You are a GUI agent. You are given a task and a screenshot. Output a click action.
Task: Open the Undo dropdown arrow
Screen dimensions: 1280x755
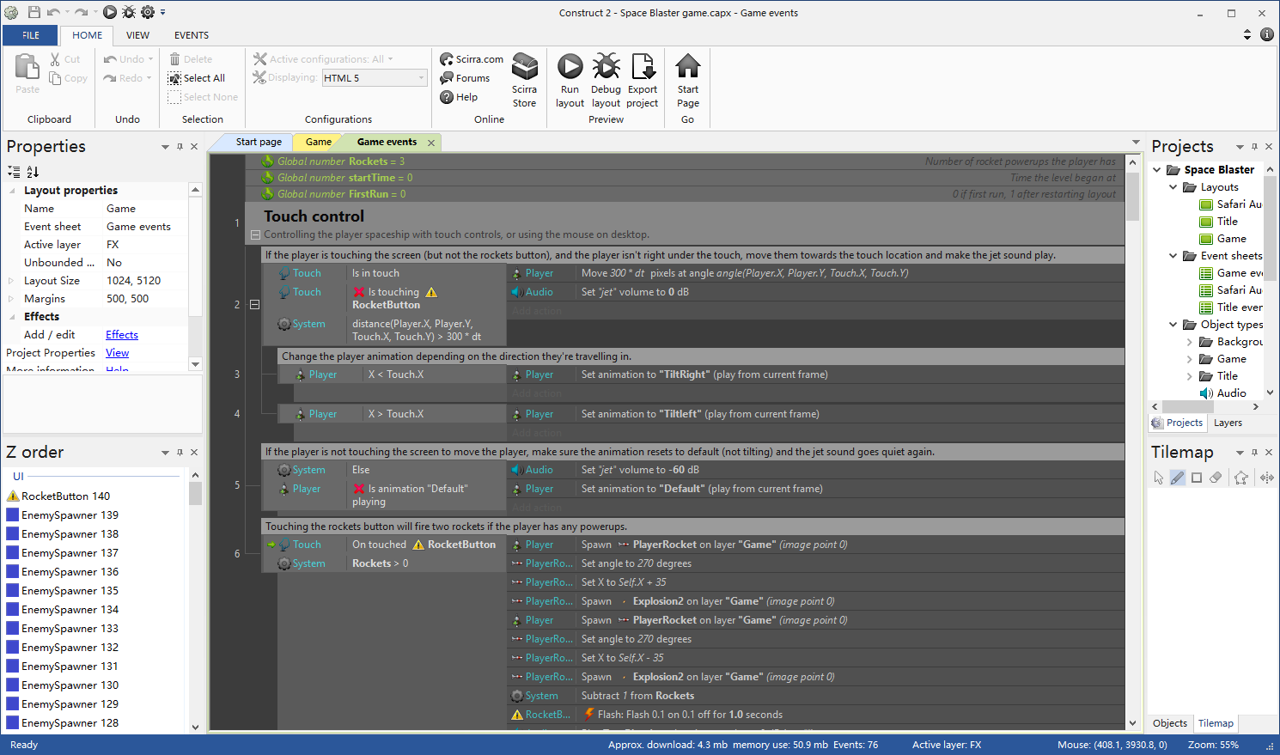150,59
